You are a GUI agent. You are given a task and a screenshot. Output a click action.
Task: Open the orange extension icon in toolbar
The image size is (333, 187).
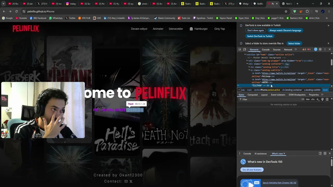[301, 11]
